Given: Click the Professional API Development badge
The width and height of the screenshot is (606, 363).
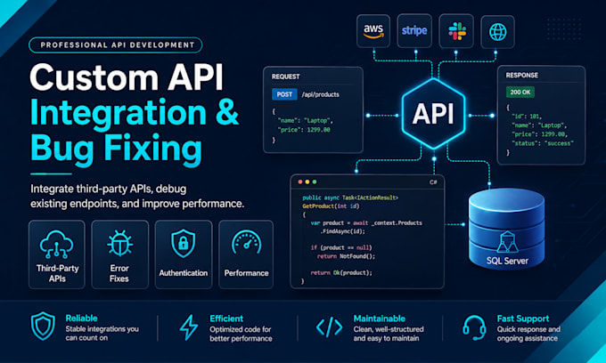Looking at the screenshot, I should coord(116,45).
